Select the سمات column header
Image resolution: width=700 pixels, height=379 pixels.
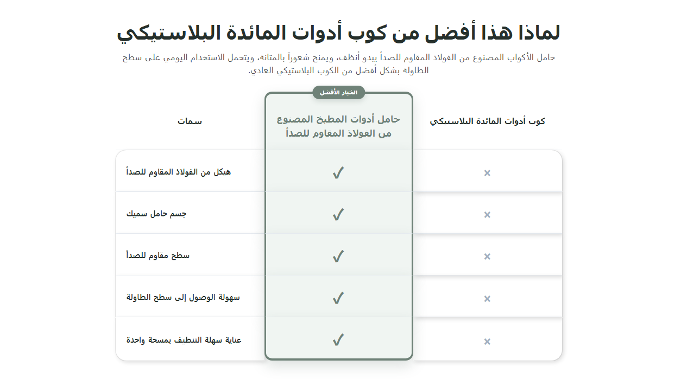(x=190, y=121)
